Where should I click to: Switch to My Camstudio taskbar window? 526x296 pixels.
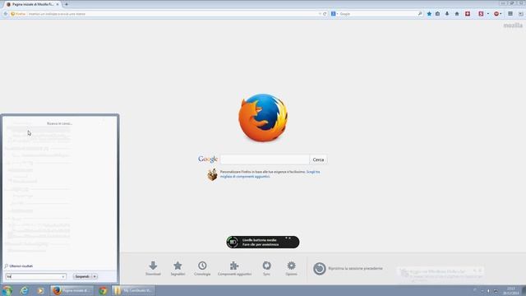click(x=133, y=290)
